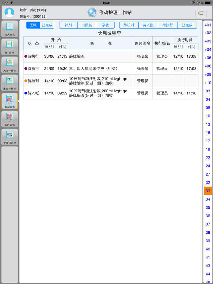The width and height of the screenshot is (213, 284).
Task: Select bed +06 in bed list
Action: (x=208, y=66)
